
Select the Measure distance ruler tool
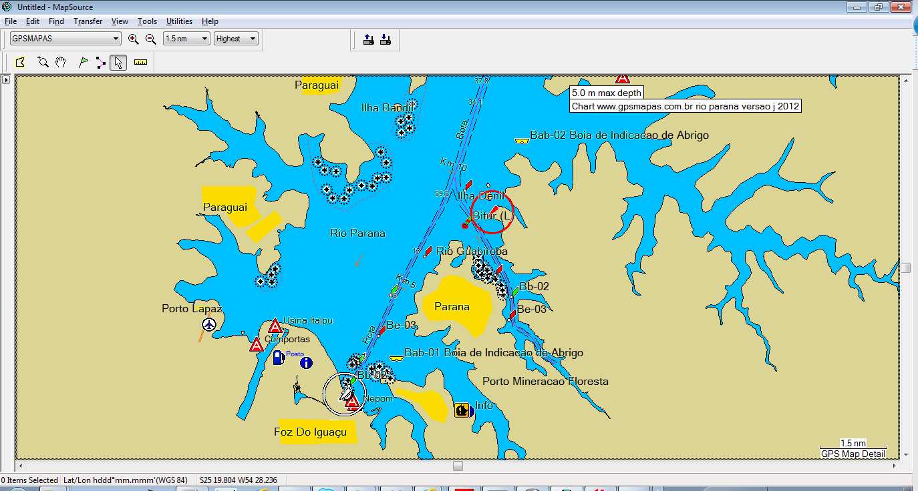(140, 63)
